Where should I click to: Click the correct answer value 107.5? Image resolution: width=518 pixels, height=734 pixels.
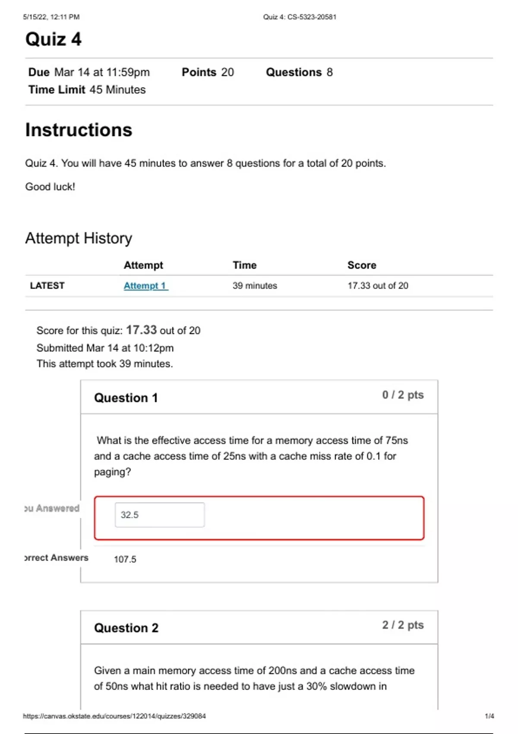[x=125, y=560]
